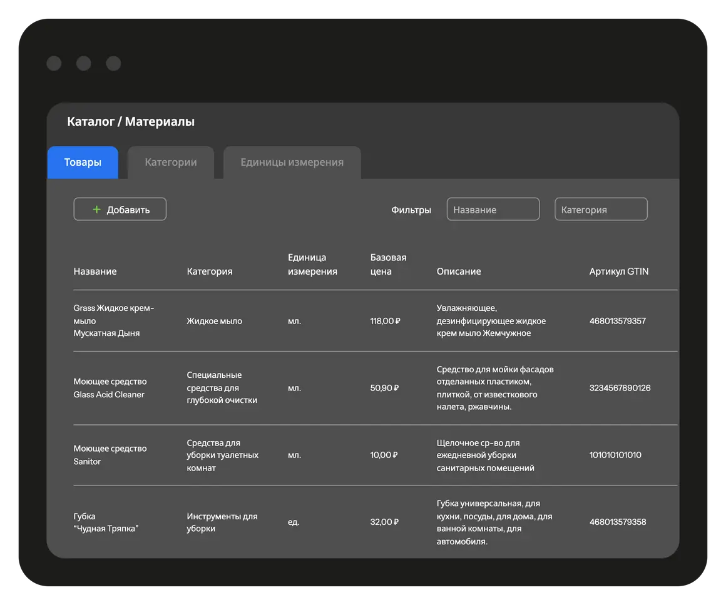Focus the Название filter field
This screenshot has height=605, width=726.
coord(493,210)
